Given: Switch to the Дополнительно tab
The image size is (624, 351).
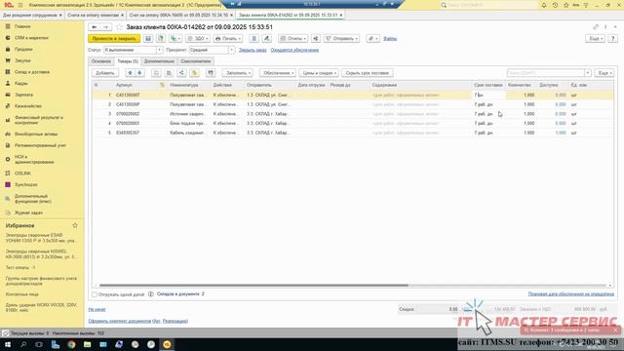Looking at the screenshot, I should pos(159,61).
